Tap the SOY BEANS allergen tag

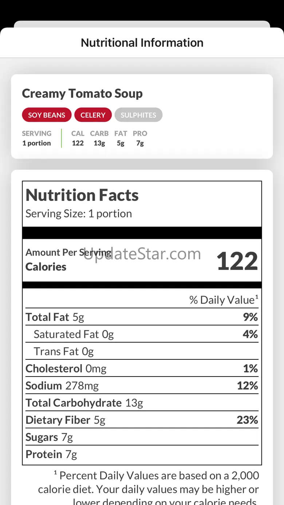[x=47, y=115]
